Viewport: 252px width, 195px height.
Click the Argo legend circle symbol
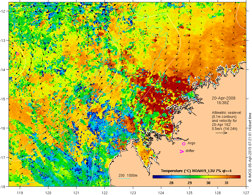click(x=184, y=144)
